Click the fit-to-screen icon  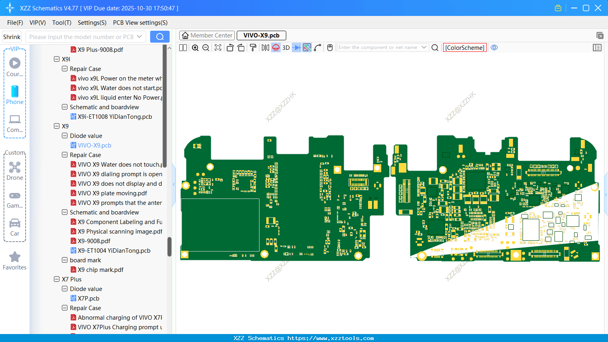[x=218, y=48]
